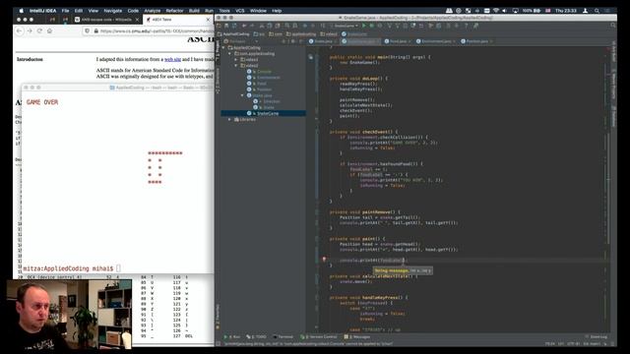630x354 pixels.
Task: Run the SnakeGame configuration with green play icon
Action: (x=364, y=26)
